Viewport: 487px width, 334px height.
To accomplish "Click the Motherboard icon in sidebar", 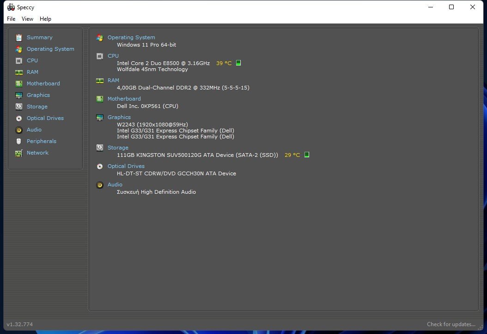I will click(x=19, y=84).
